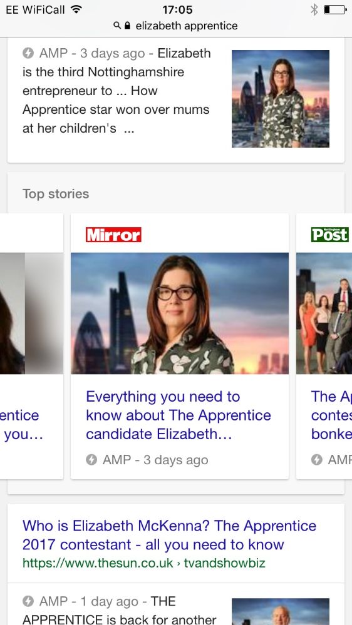Open the 'third Nottinghamshire entrepreneur' result snippet
Screen dimensions: 352x625
117,91
